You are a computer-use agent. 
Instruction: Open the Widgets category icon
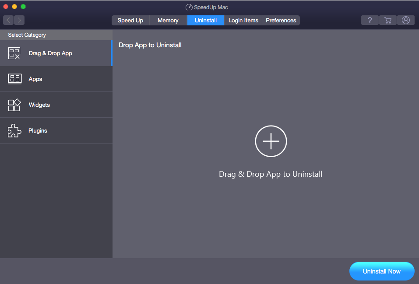14,105
